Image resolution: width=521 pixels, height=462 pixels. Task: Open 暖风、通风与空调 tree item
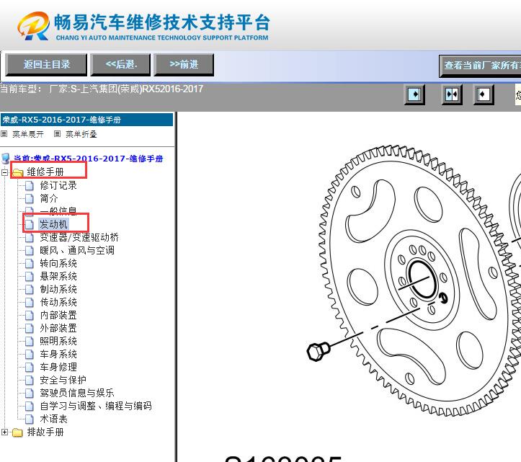(77, 250)
